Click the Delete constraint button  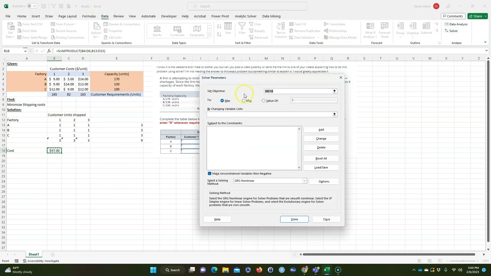[x=321, y=147]
